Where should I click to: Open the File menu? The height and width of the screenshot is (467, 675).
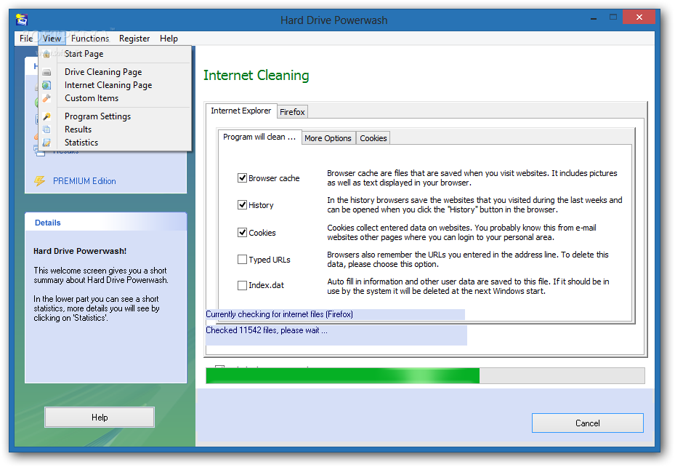26,39
